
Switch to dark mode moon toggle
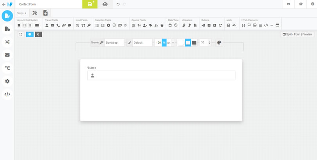coord(38,34)
